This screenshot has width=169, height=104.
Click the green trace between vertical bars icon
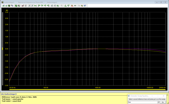coord(35,6)
